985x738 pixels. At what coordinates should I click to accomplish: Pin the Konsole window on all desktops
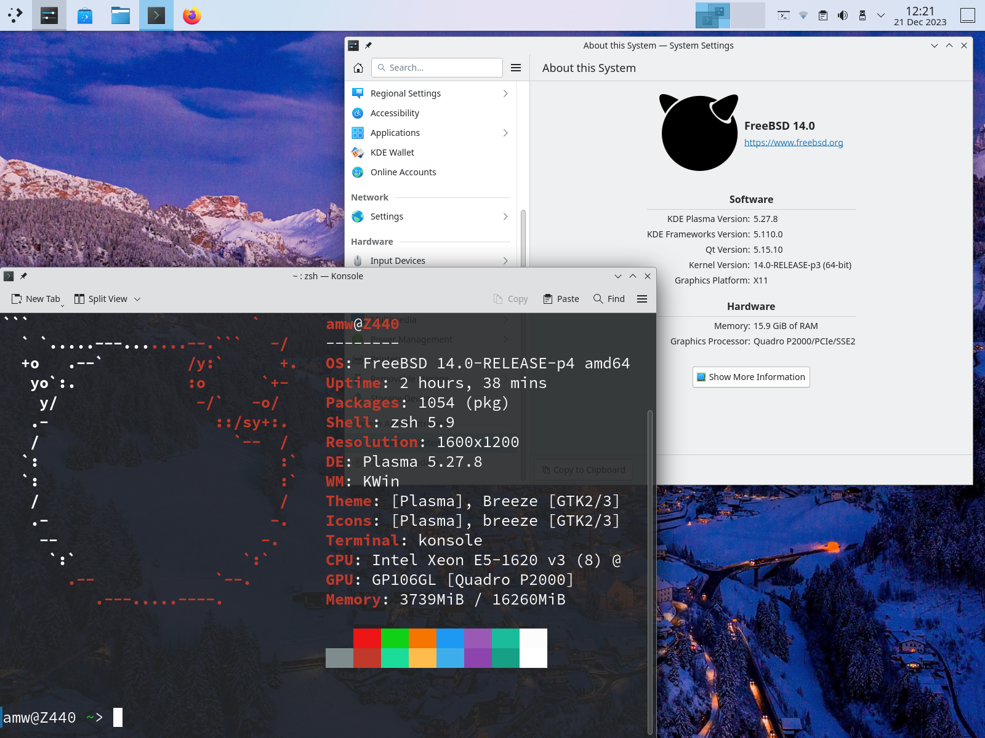[x=23, y=276]
